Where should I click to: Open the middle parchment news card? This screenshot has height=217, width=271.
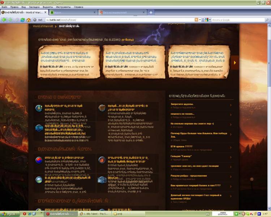click(x=134, y=62)
